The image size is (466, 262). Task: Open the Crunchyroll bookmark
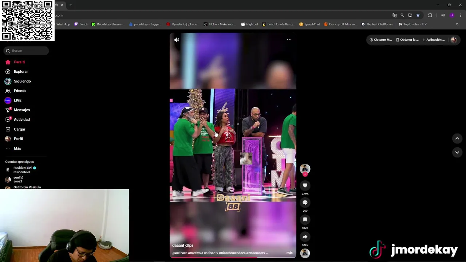pyautogui.click(x=340, y=24)
